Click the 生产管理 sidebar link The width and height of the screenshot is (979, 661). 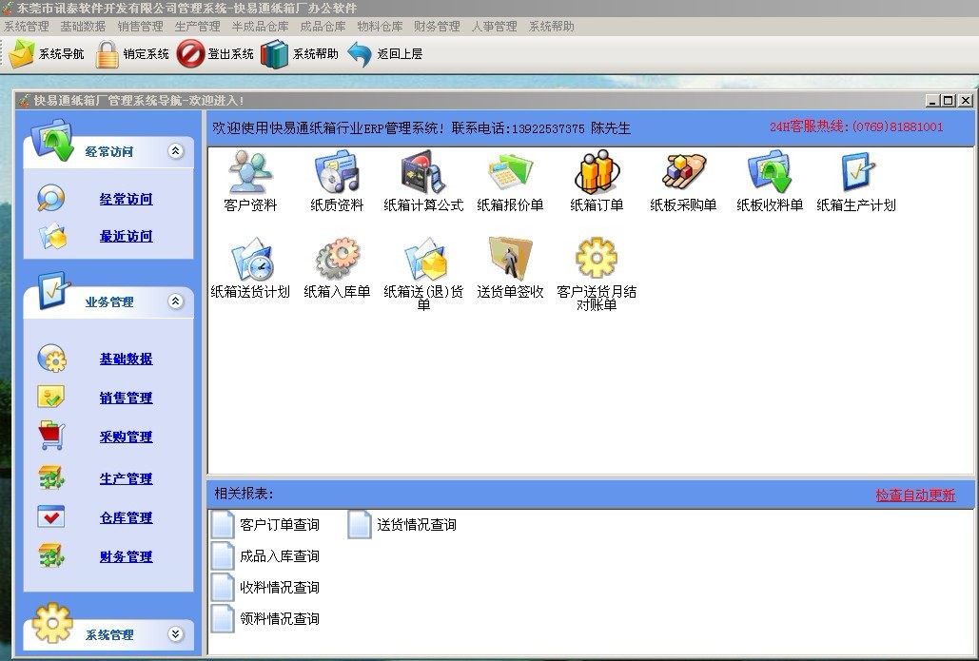coord(127,478)
